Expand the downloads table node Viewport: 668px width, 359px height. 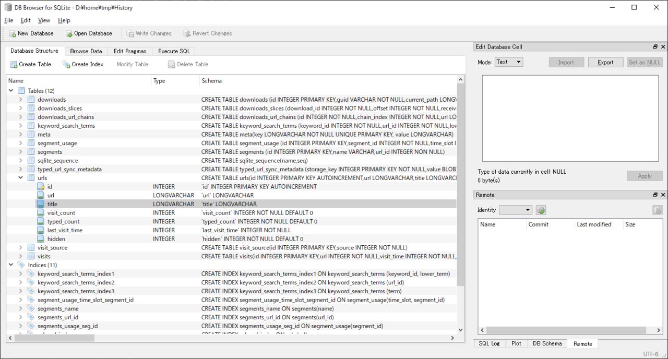click(21, 100)
